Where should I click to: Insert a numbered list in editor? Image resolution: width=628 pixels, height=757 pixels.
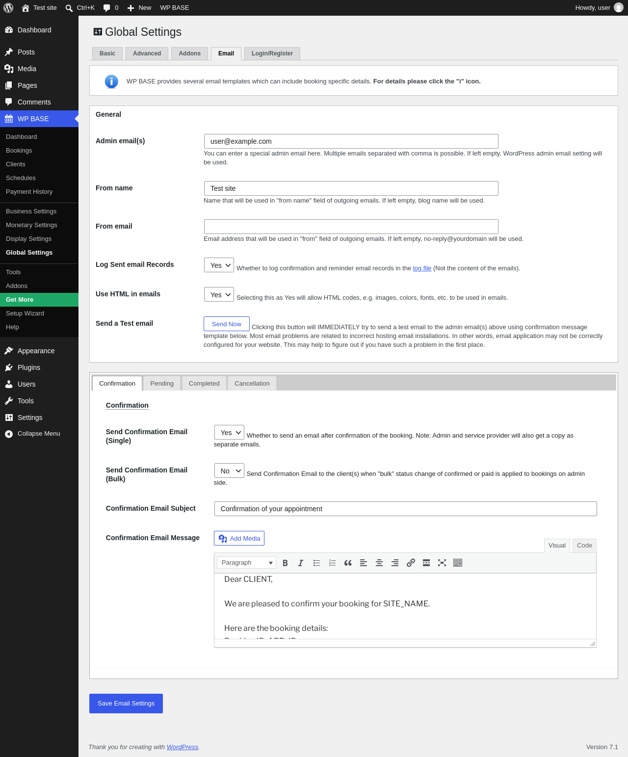coord(332,563)
